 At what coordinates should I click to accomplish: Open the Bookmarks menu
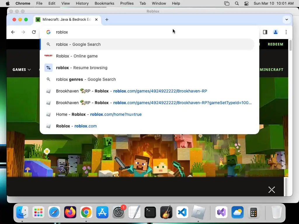104,3
